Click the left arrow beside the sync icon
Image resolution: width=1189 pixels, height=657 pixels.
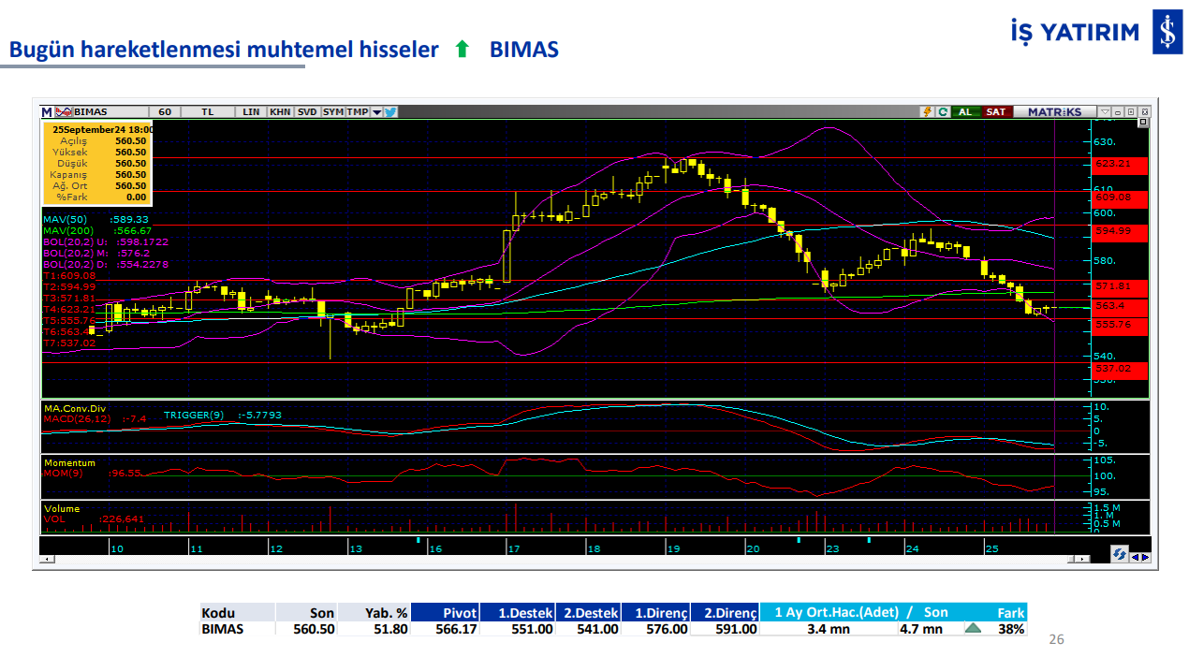(1136, 557)
